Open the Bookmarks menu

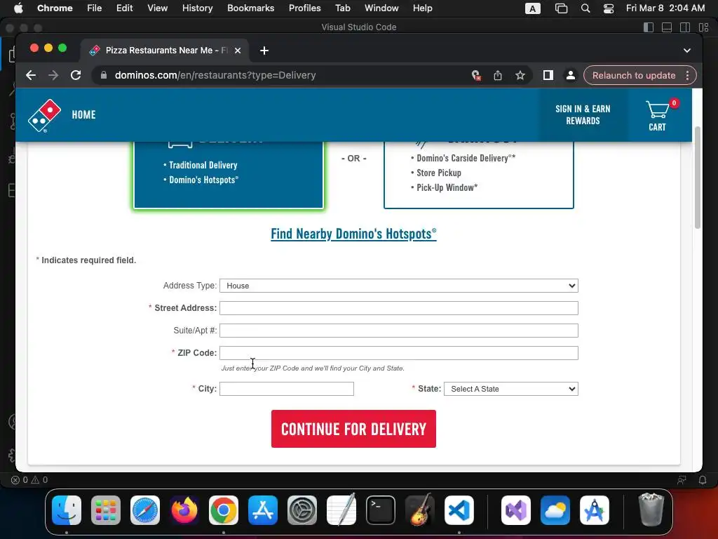coord(250,8)
